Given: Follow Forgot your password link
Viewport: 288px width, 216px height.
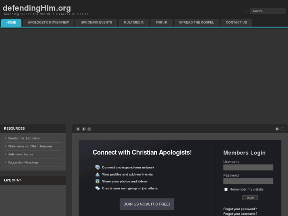Looking at the screenshot, I should (x=240, y=209).
